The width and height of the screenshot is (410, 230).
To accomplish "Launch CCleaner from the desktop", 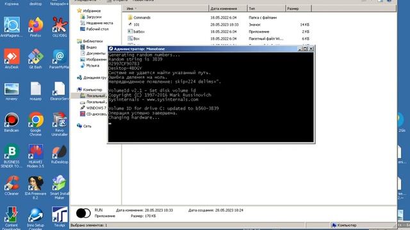I will click(x=12, y=185).
